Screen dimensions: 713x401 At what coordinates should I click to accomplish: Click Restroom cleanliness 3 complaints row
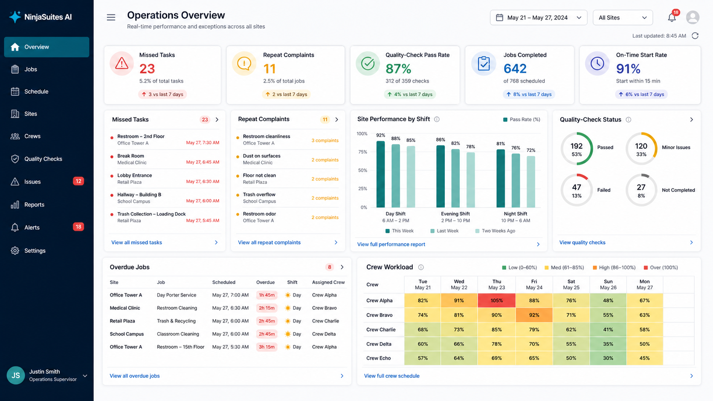[x=288, y=139]
